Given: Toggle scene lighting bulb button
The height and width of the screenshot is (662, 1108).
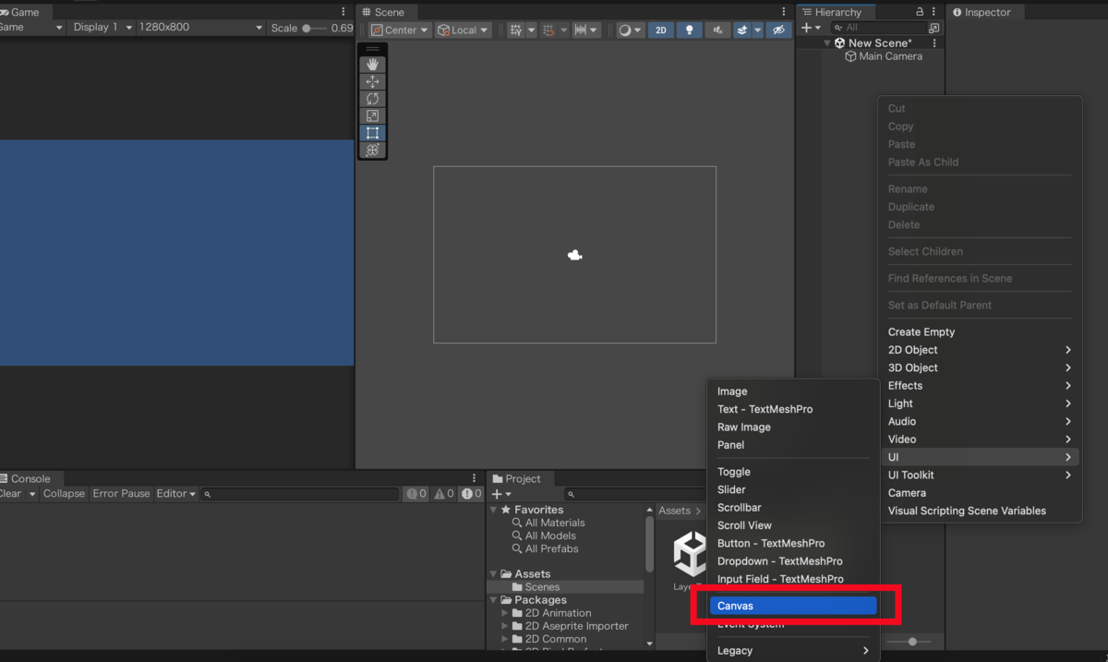Looking at the screenshot, I should coord(689,30).
